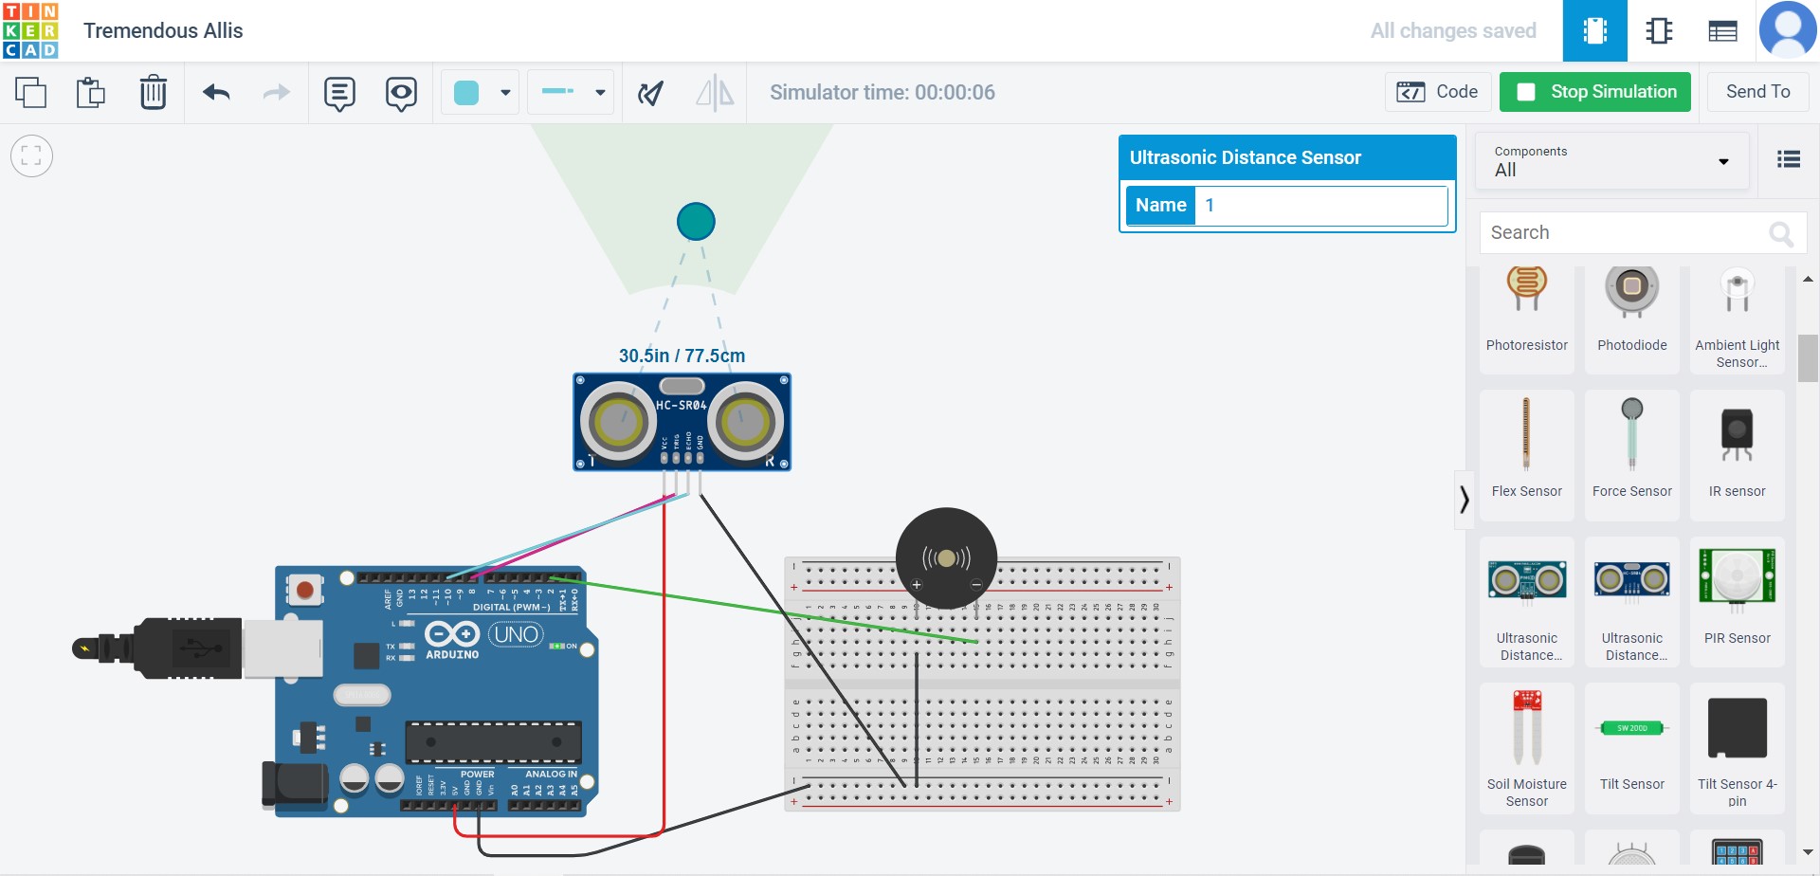Select the Force Sensor component
The image size is (1820, 876).
1631,455
